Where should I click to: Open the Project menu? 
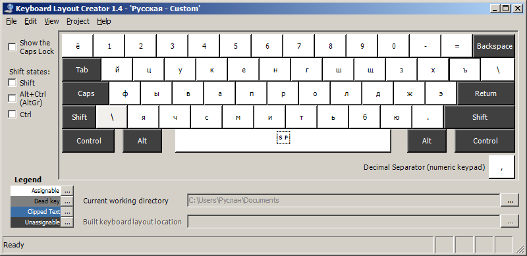pyautogui.click(x=78, y=21)
